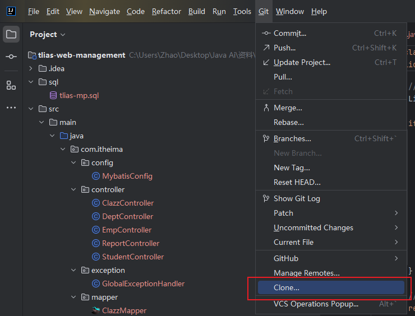
Task: Open the Refactor menu
Action: (167, 11)
